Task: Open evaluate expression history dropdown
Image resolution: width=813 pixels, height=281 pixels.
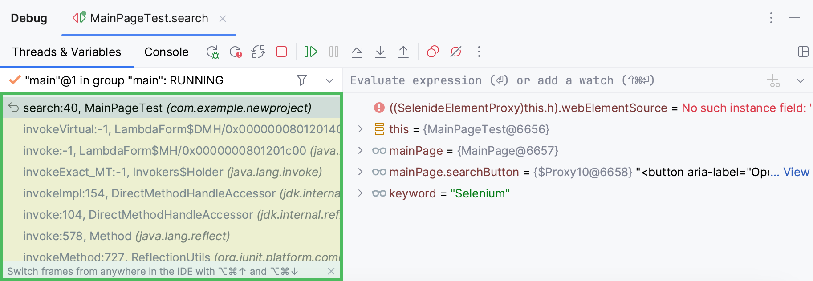Action: pyautogui.click(x=801, y=81)
